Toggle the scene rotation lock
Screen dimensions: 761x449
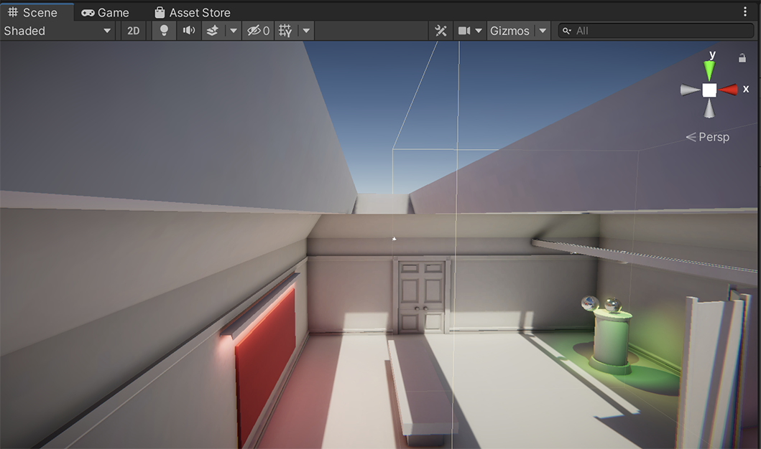[742, 58]
